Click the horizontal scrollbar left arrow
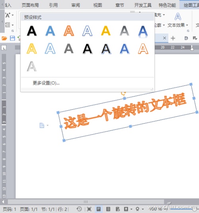 tap(3, 202)
